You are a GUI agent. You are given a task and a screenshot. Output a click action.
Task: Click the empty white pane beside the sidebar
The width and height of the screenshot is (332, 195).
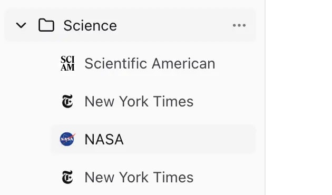tap(299, 97)
